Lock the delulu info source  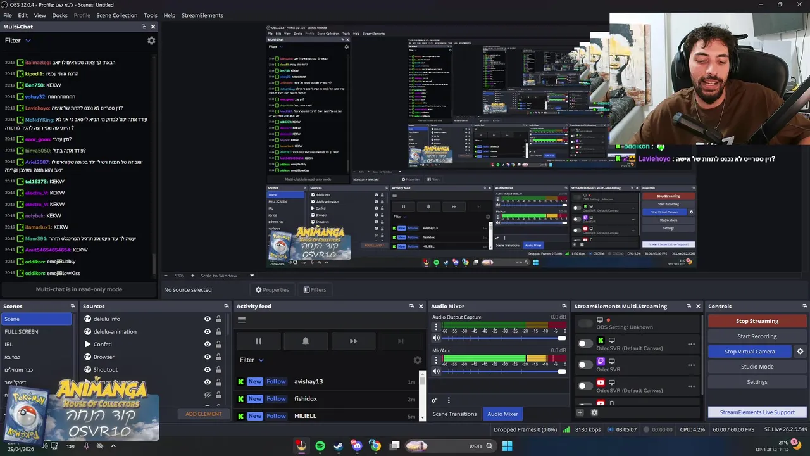point(218,319)
